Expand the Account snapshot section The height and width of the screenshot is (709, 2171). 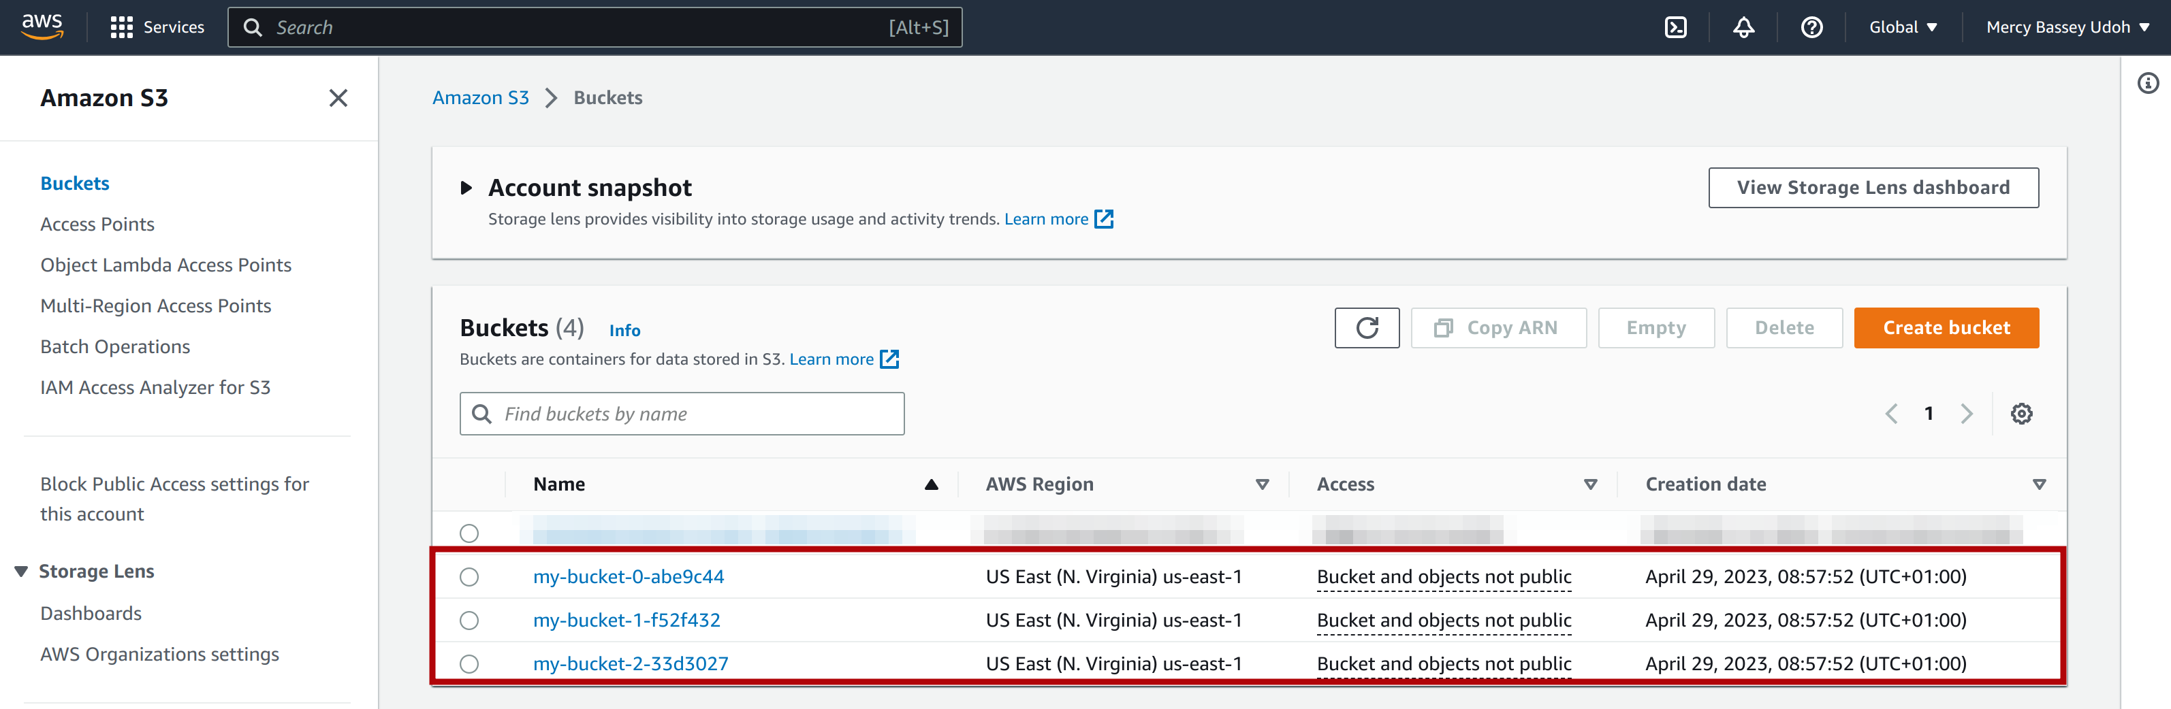tap(466, 188)
